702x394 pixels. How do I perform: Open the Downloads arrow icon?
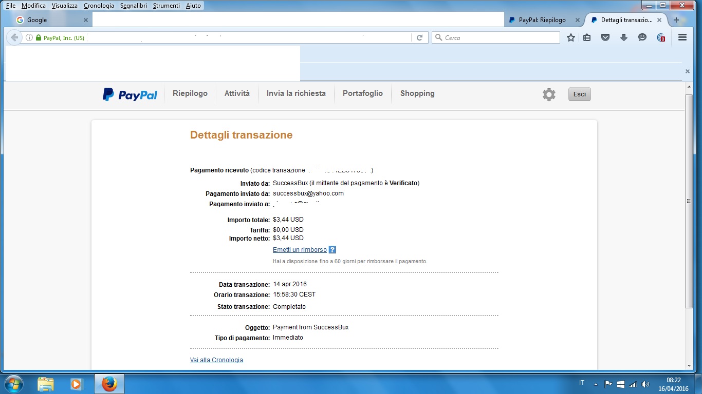[x=624, y=37]
